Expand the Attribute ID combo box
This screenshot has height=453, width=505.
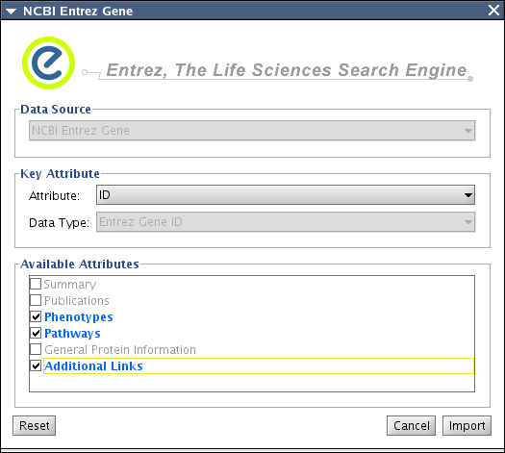286,195
